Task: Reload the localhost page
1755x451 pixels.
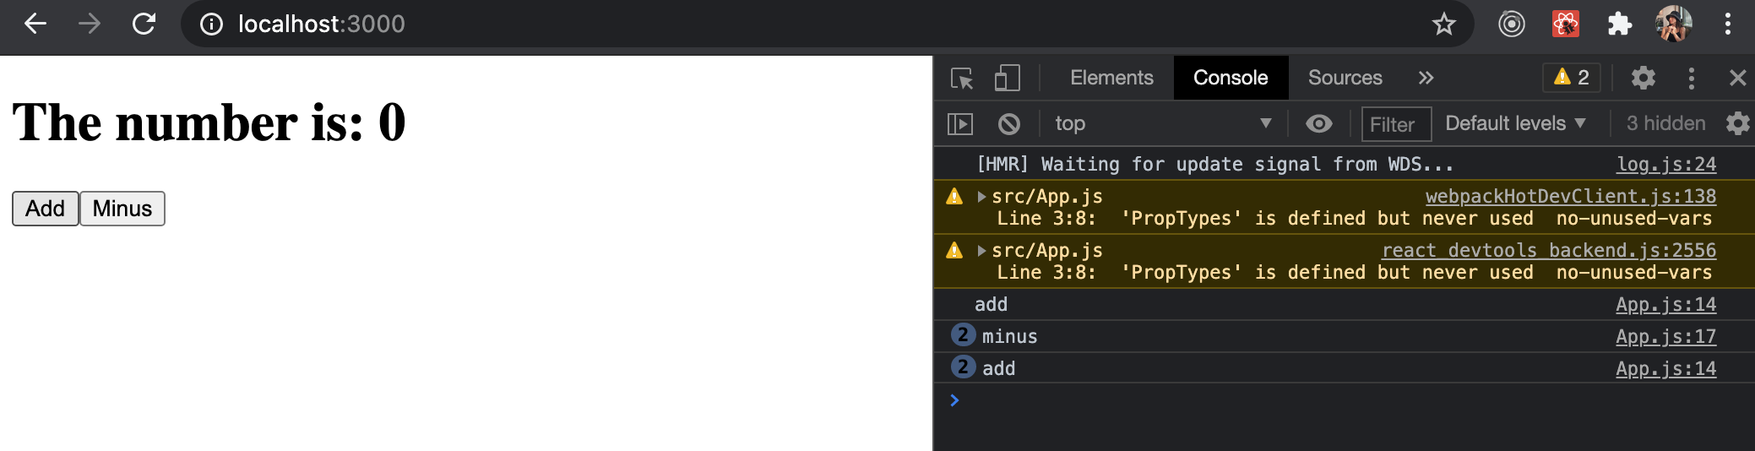Action: [x=144, y=24]
